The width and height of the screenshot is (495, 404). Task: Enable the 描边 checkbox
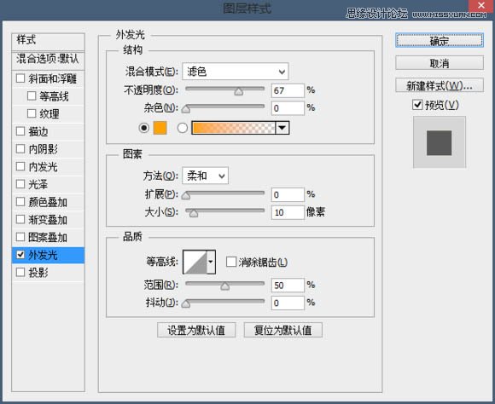coord(20,131)
